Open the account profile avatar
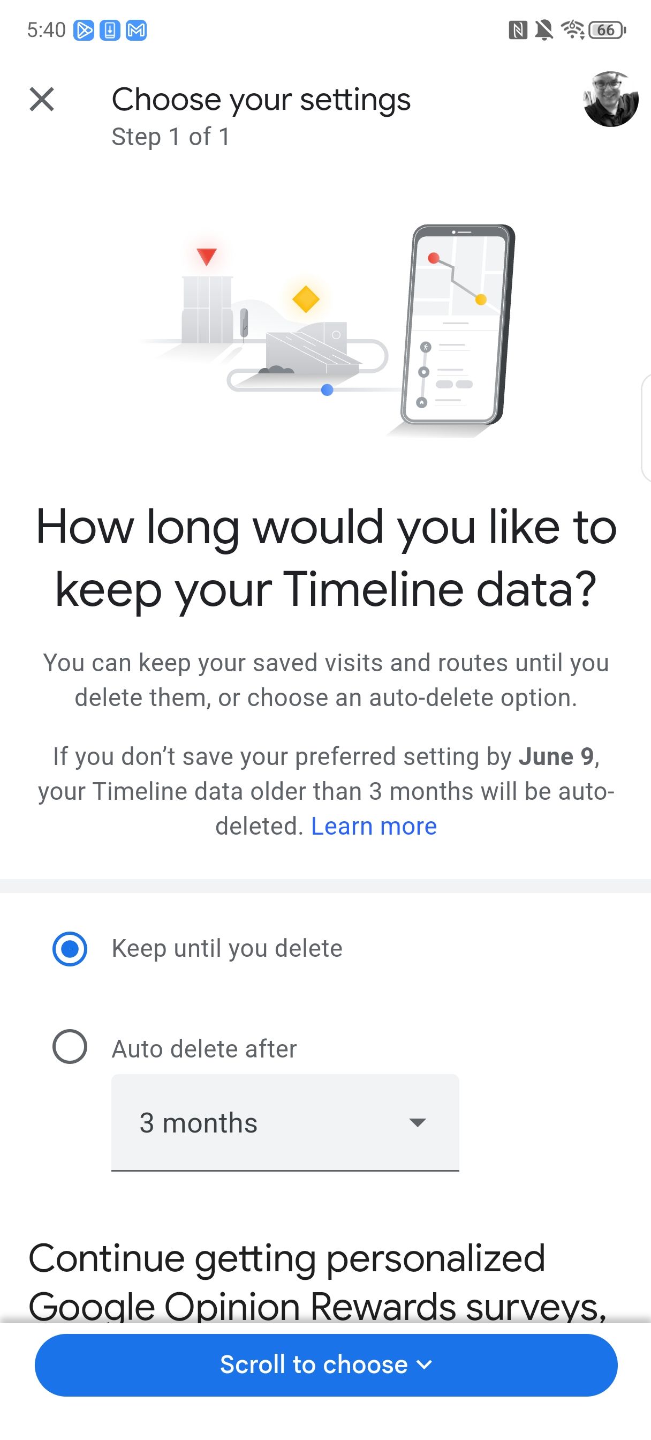The image size is (651, 1440). [x=610, y=100]
